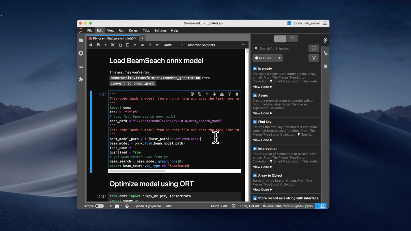
Task: Switch to the code snippets view toggle
Action: (280, 39)
